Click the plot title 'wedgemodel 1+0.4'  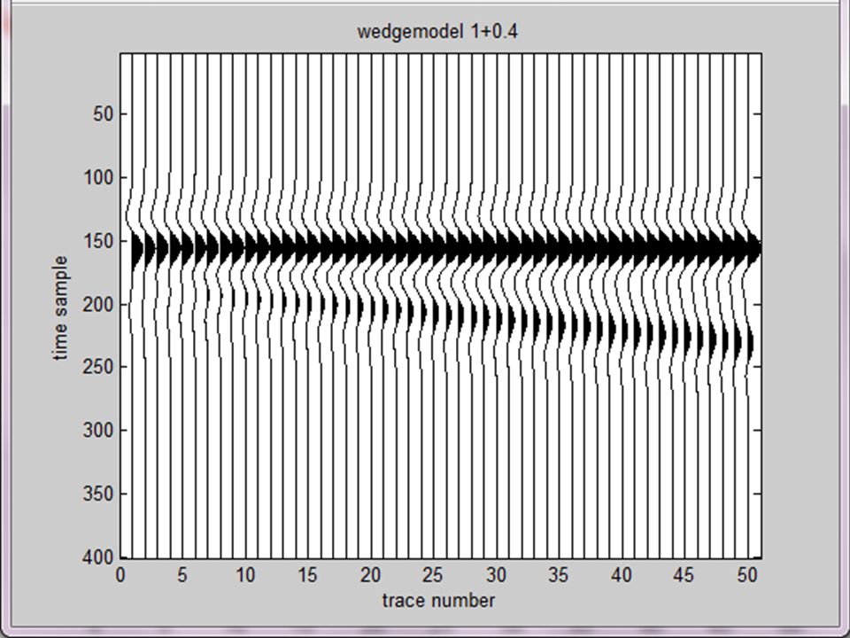point(437,32)
